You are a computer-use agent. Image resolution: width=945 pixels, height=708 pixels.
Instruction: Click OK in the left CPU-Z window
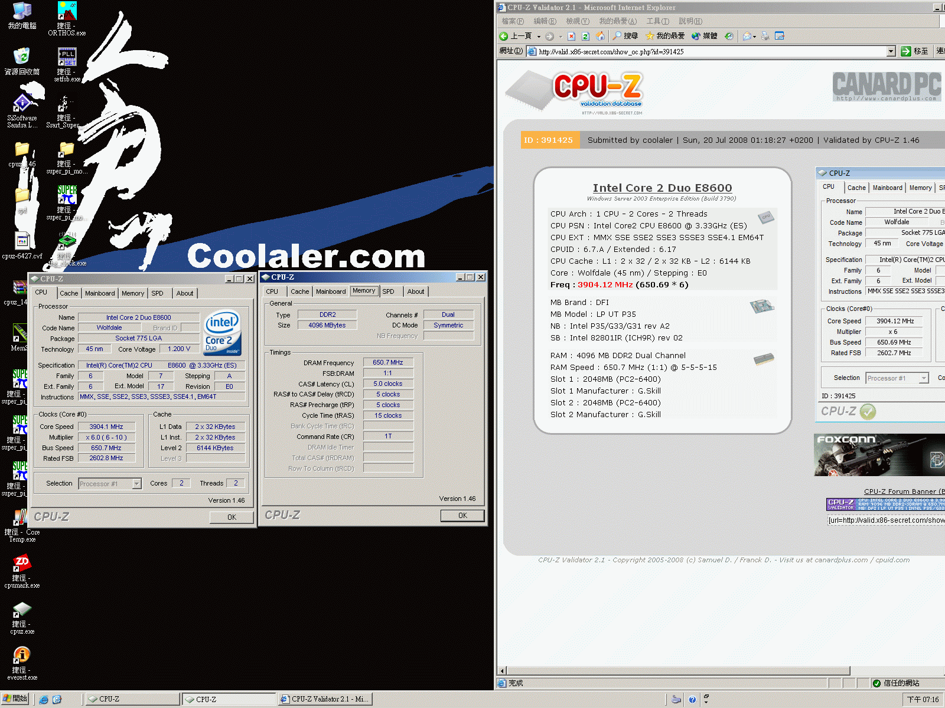[232, 517]
